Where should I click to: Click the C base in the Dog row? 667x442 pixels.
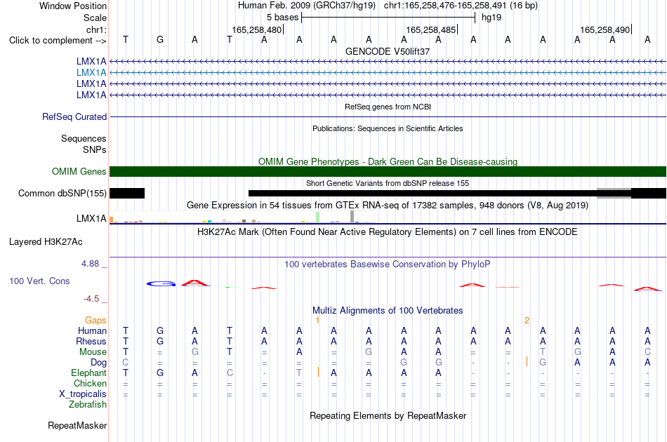(125, 362)
